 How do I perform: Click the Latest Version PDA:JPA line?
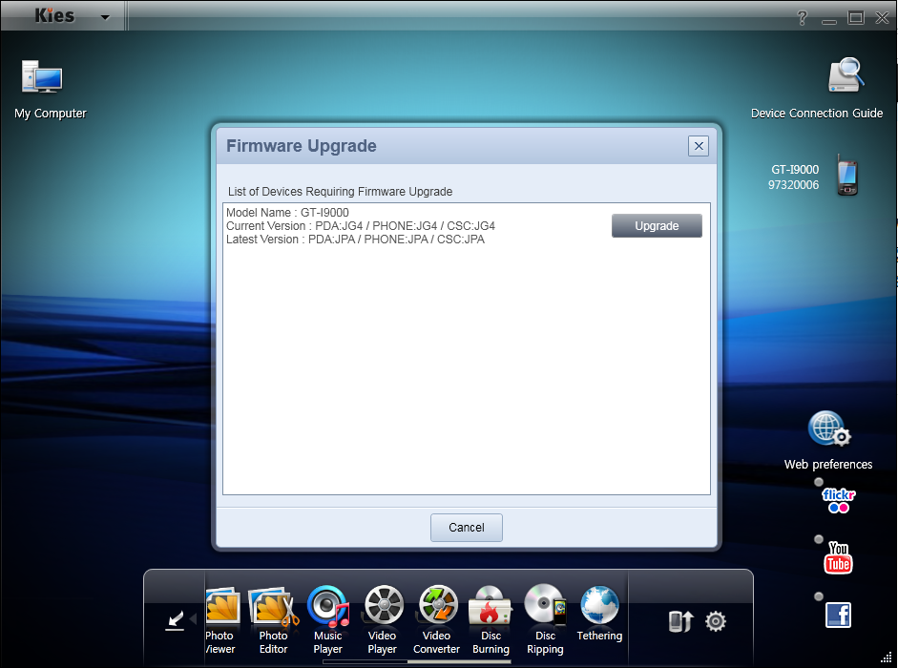356,240
